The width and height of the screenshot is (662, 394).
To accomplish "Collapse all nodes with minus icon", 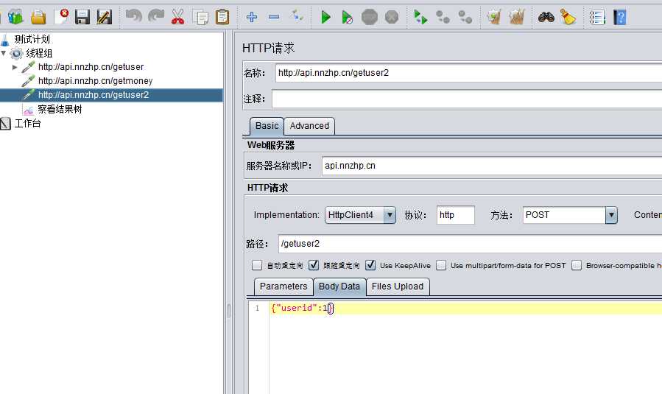I will [x=274, y=17].
